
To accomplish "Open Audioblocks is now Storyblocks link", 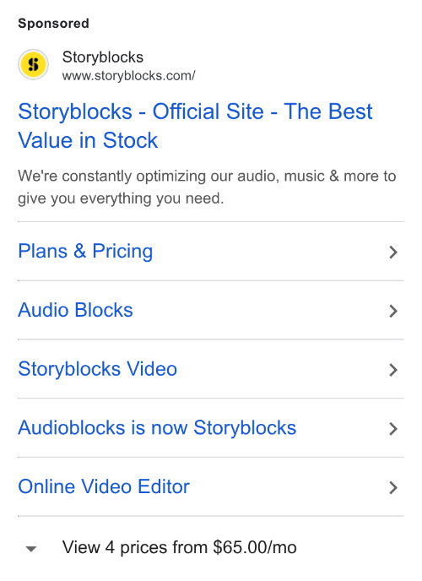I will 157,427.
